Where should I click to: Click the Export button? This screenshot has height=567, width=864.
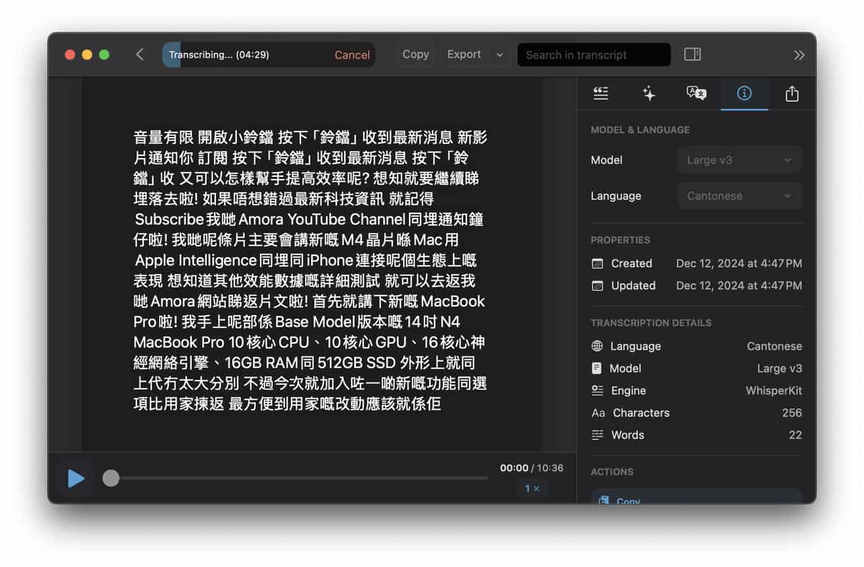tap(464, 55)
